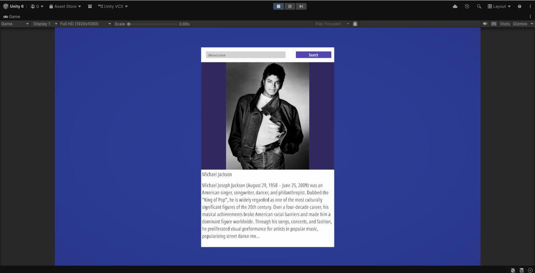This screenshot has height=273, width=535.
Task: Open the G account dropdown
Action: click(37, 6)
